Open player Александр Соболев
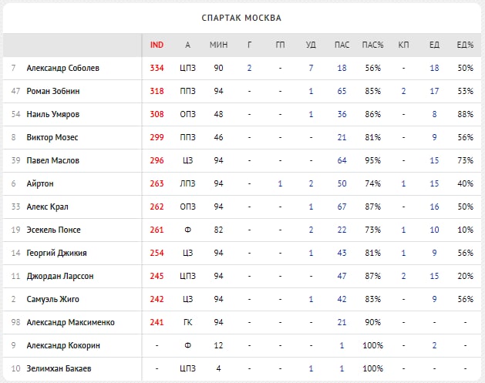Viewport: 485px width, 383px height. click(x=62, y=68)
